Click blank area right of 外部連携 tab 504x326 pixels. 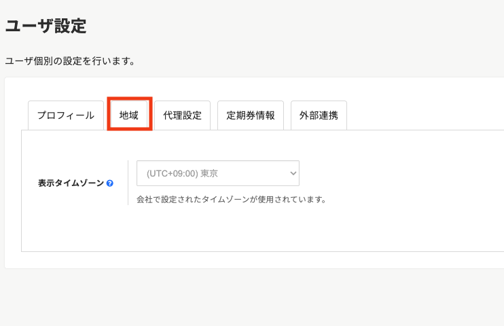click(421, 114)
